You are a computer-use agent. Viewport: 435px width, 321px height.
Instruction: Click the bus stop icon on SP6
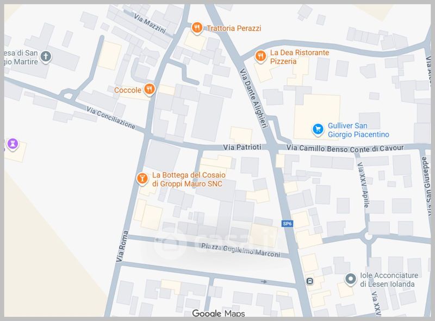pyautogui.click(x=310, y=281)
